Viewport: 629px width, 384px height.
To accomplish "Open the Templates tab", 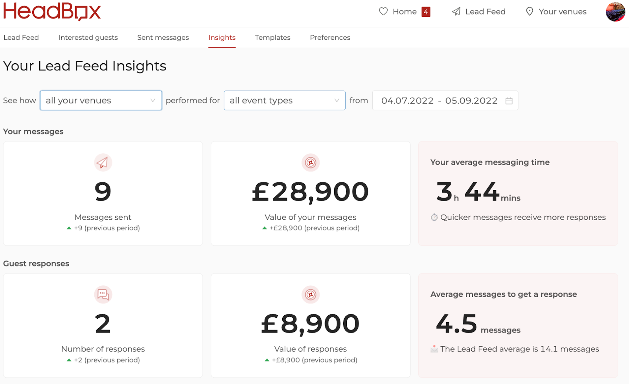I will [272, 37].
